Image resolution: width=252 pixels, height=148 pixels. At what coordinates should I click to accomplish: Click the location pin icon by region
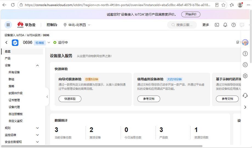click(65, 25)
